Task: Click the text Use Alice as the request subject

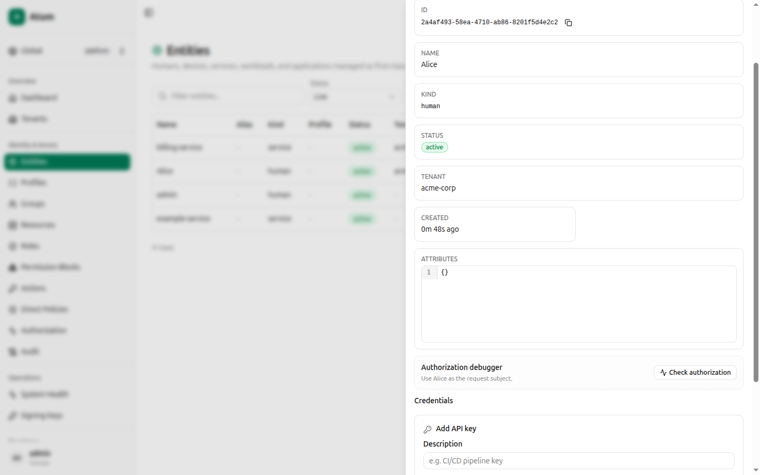Action: coord(467,378)
